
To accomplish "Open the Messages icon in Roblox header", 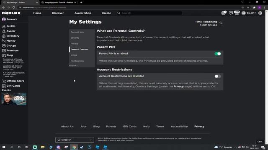I will tap(231, 13).
